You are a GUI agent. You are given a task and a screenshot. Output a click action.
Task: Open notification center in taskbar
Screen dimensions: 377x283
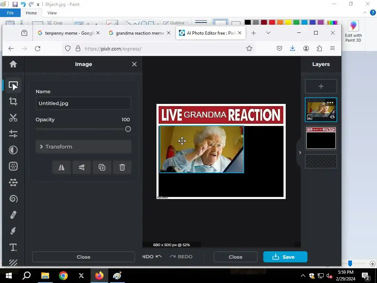tap(366, 276)
